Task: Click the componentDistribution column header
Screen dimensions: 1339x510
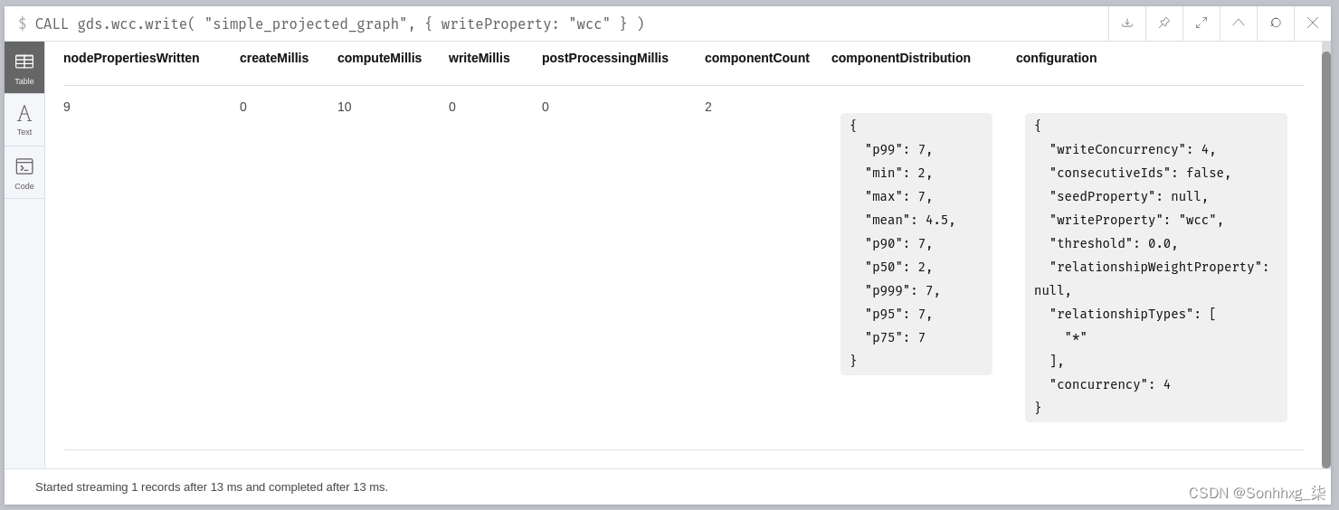Action: tap(901, 58)
